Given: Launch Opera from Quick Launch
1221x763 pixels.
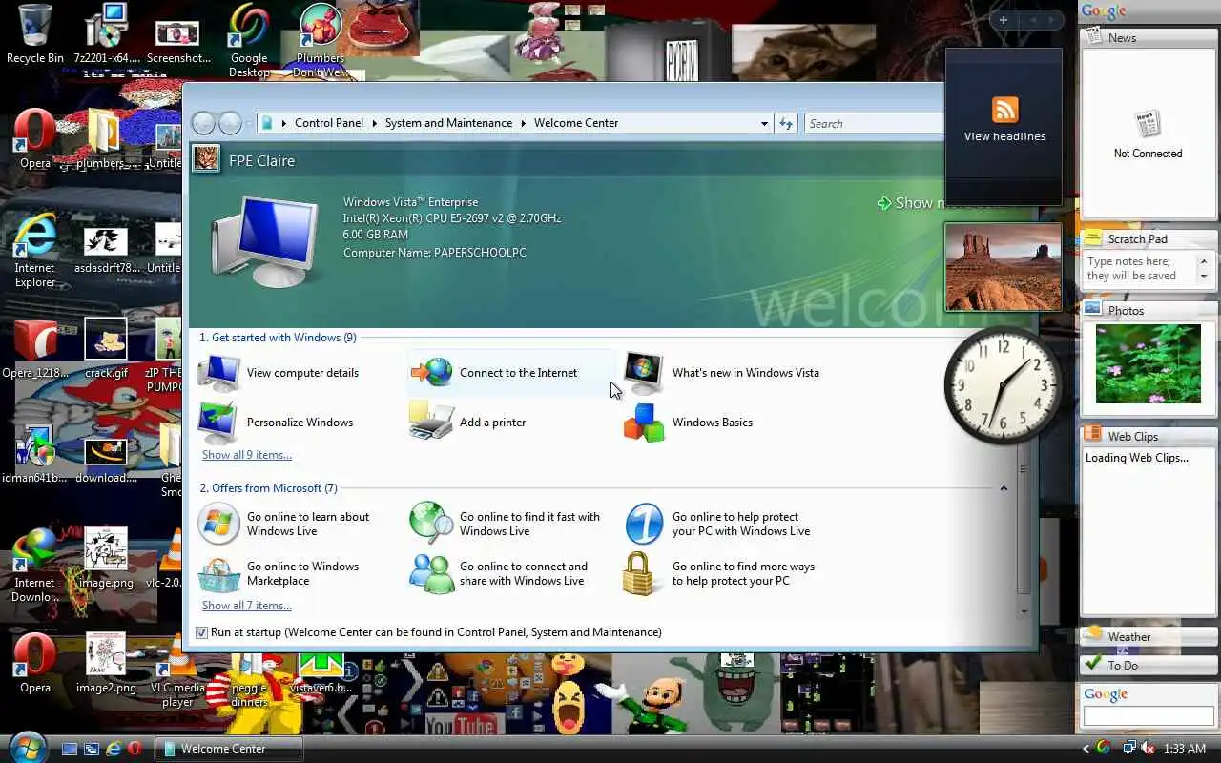Looking at the screenshot, I should pyautogui.click(x=135, y=749).
